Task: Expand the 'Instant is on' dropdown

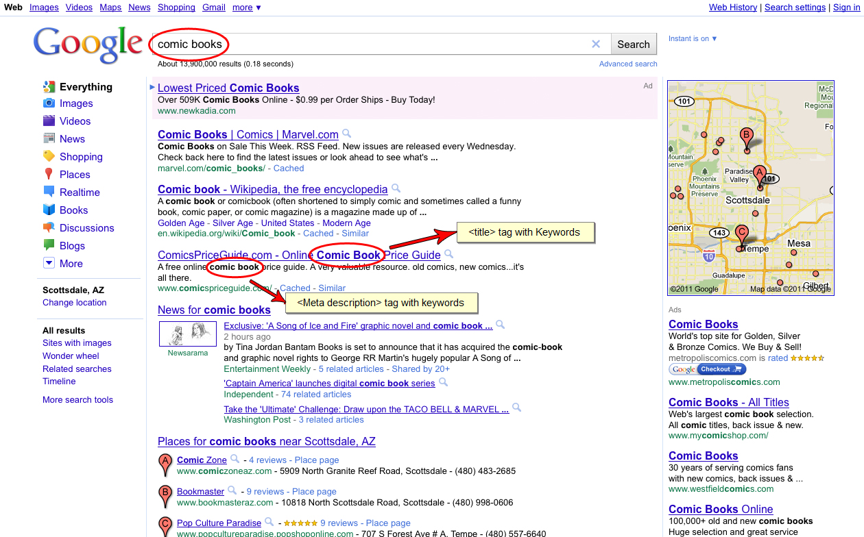Action: [x=692, y=38]
